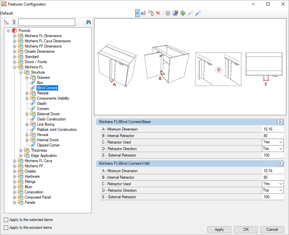The width and height of the screenshot is (289, 235).
Task: Expand Kitchens FL Cava Dimensions node
Action: [x=14, y=41]
